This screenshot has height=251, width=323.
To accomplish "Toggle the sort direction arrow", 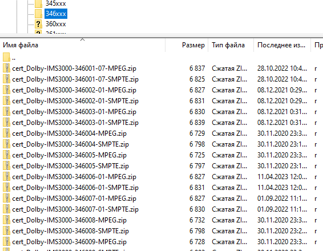I will pyautogui.click(x=82, y=39).
